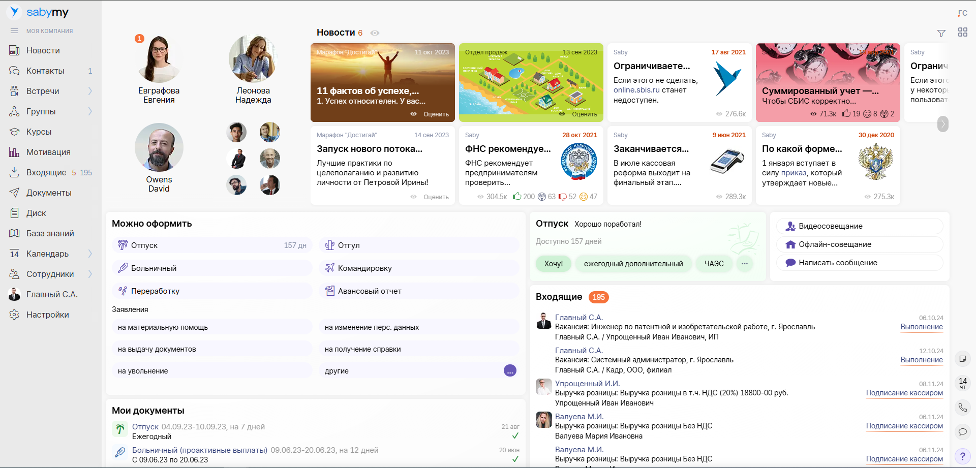The image size is (976, 468).
Task: Click the Входящие inbox icon in sidebar
Action: point(14,172)
